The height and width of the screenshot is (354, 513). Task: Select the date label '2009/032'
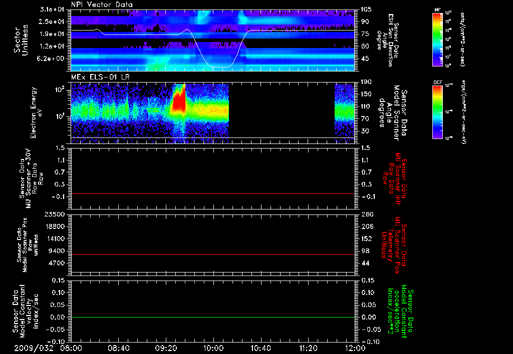click(x=34, y=348)
